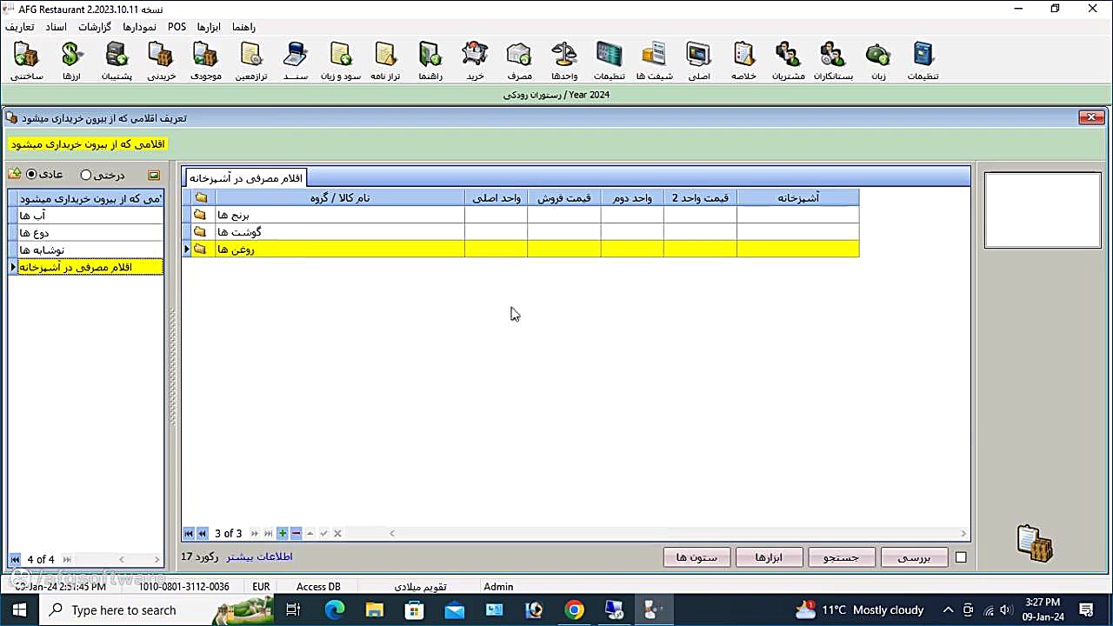Open the POS menu
1113x626 pixels.
pos(177,27)
